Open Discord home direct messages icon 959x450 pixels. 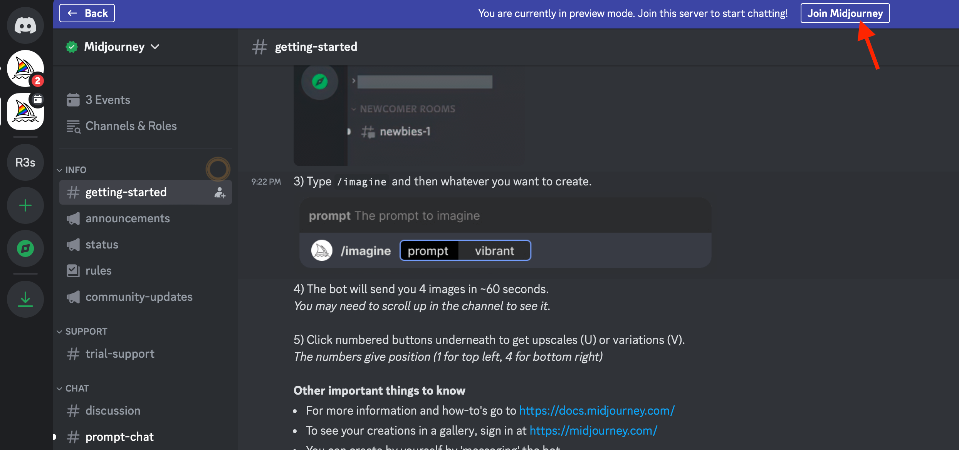25,25
